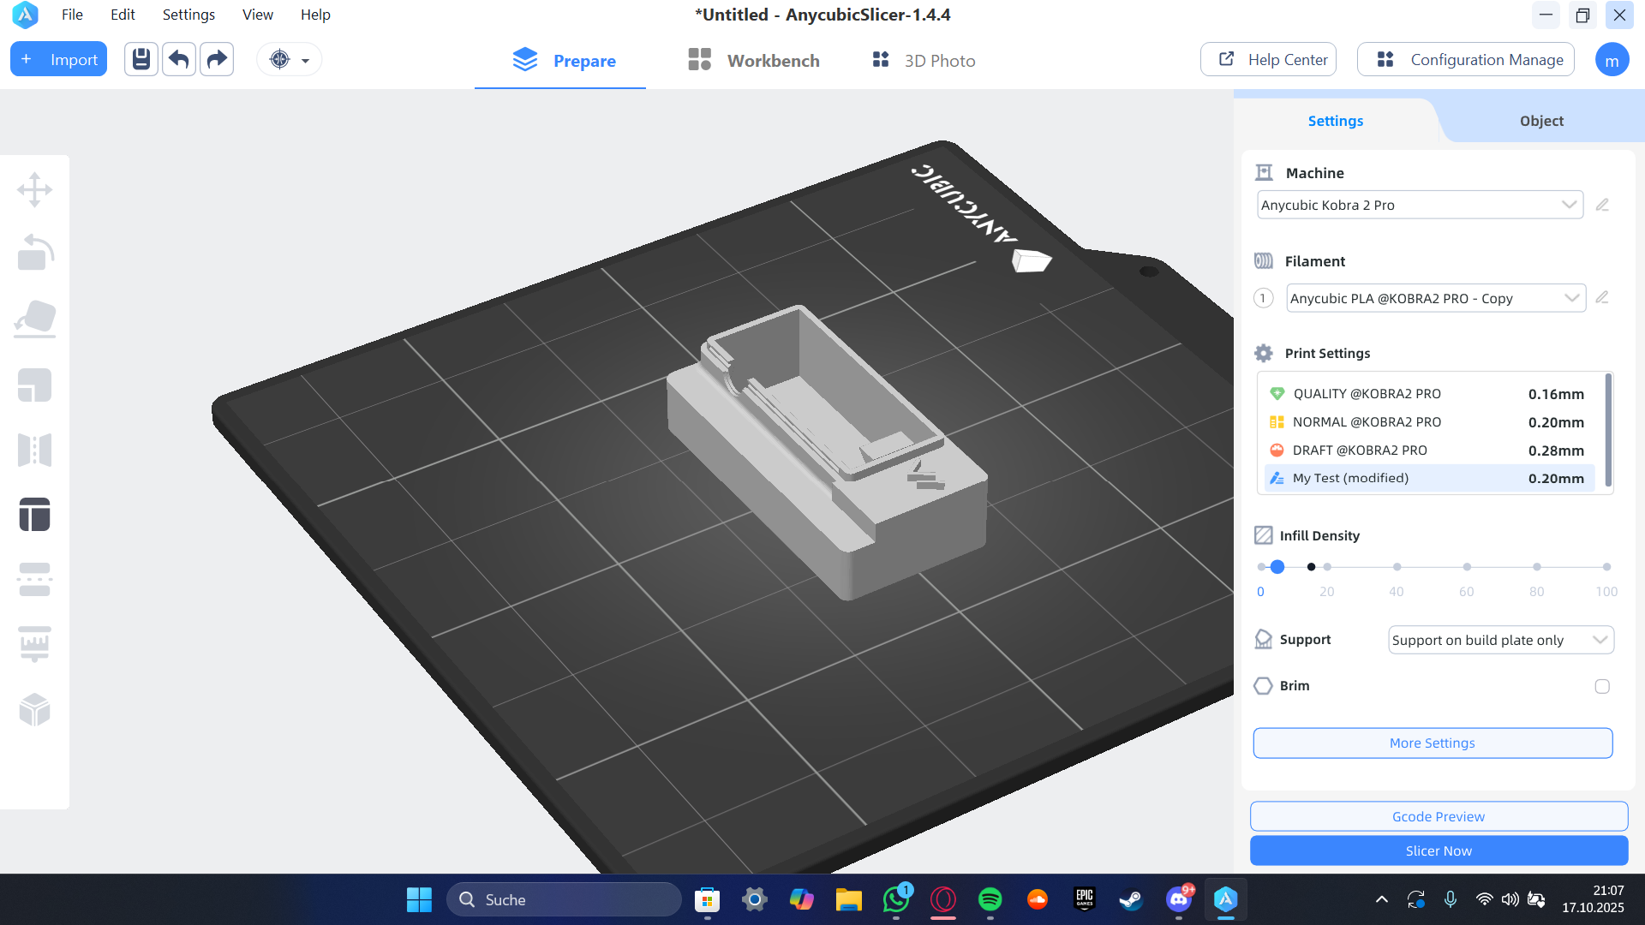Edit the machine preset with pencil icon
Viewport: 1645px width, 925px height.
tap(1602, 205)
